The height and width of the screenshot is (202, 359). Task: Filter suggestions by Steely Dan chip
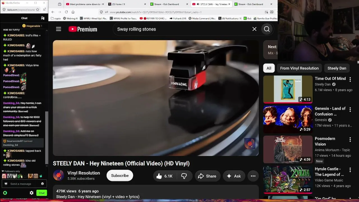(337, 68)
